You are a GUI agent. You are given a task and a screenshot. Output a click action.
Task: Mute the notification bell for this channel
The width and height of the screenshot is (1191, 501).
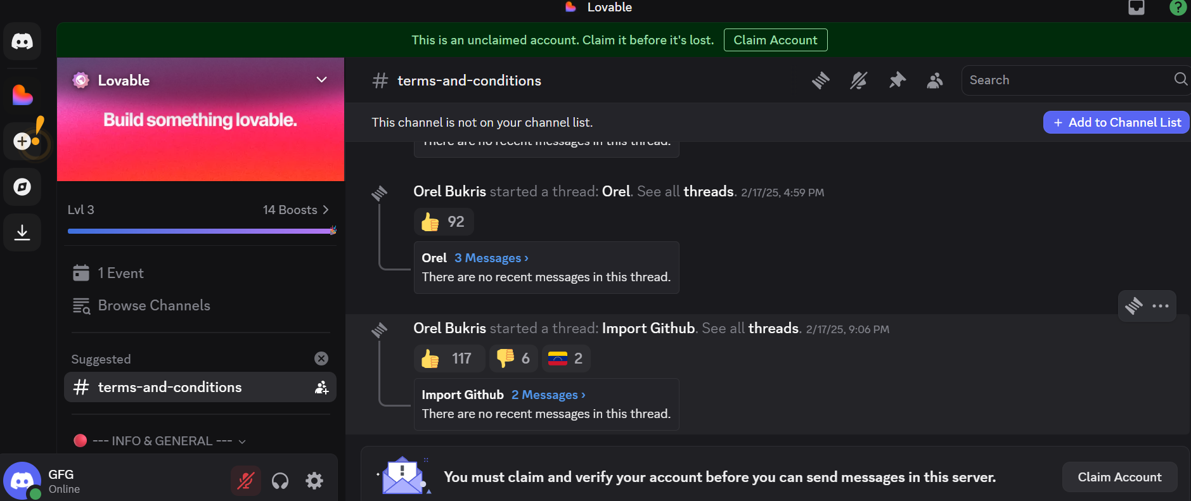pyautogui.click(x=859, y=80)
